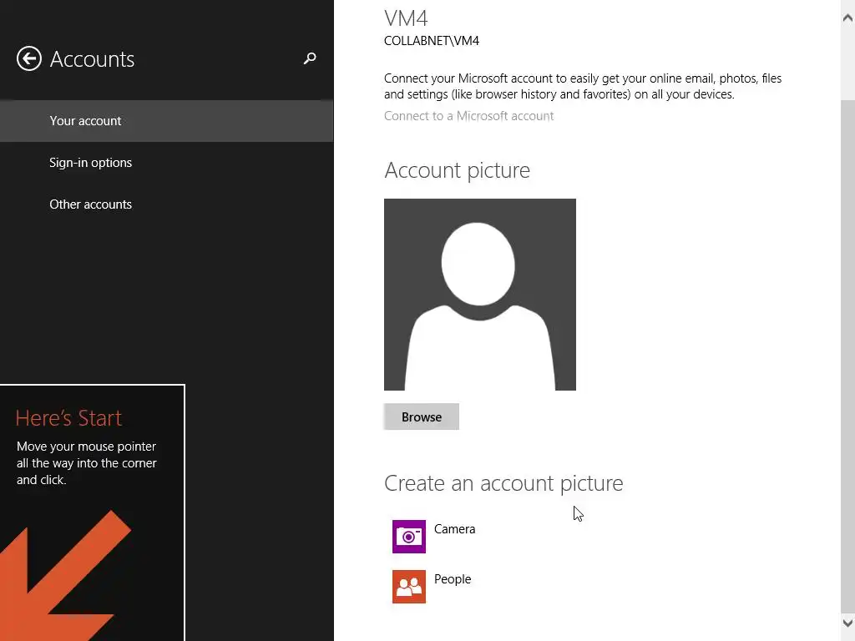855x641 pixels.
Task: Click the People label text
Action: 453,579
